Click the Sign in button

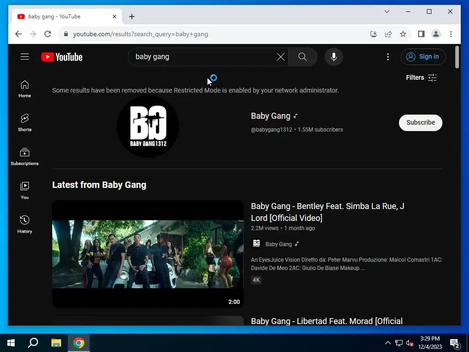point(423,56)
